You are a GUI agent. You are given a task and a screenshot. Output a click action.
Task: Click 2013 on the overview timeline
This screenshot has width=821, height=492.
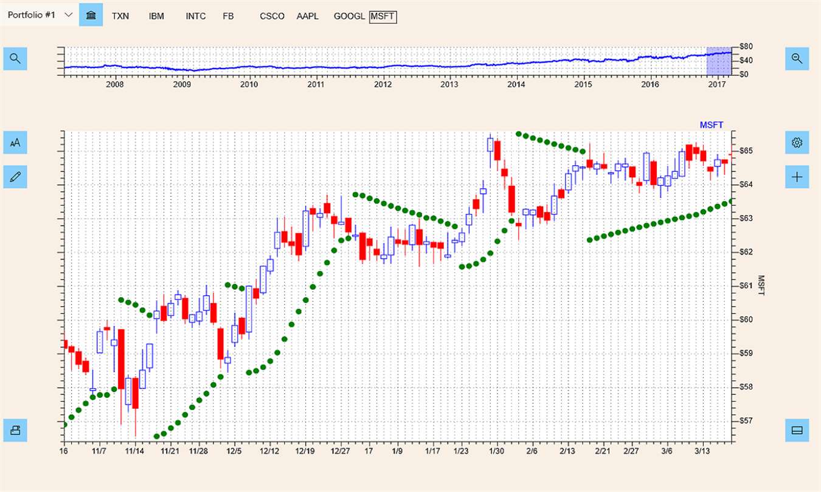[449, 85]
